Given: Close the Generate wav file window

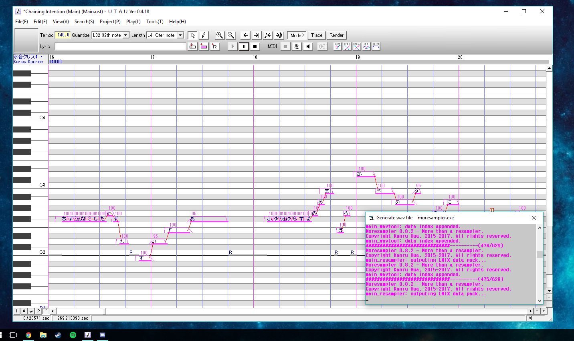Looking at the screenshot, I should coord(534,218).
